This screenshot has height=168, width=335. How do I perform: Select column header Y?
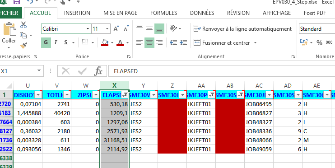[x=144, y=86]
